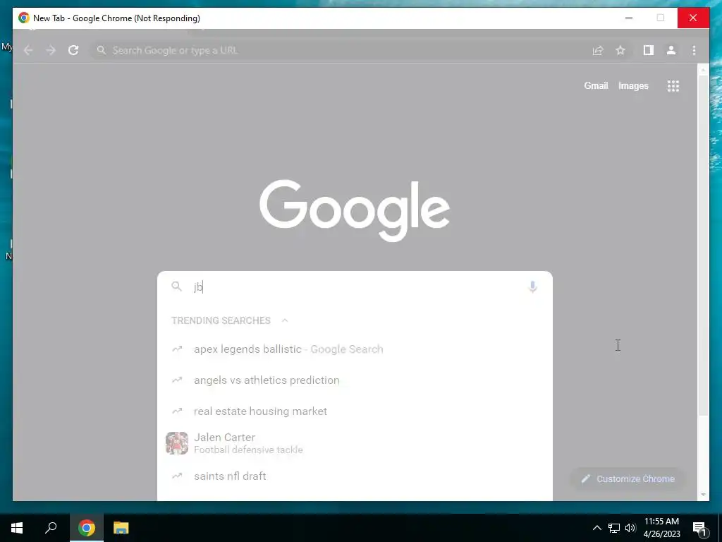Click the Customize Chrome button
Viewport: 722px width, 542px height.
628,479
